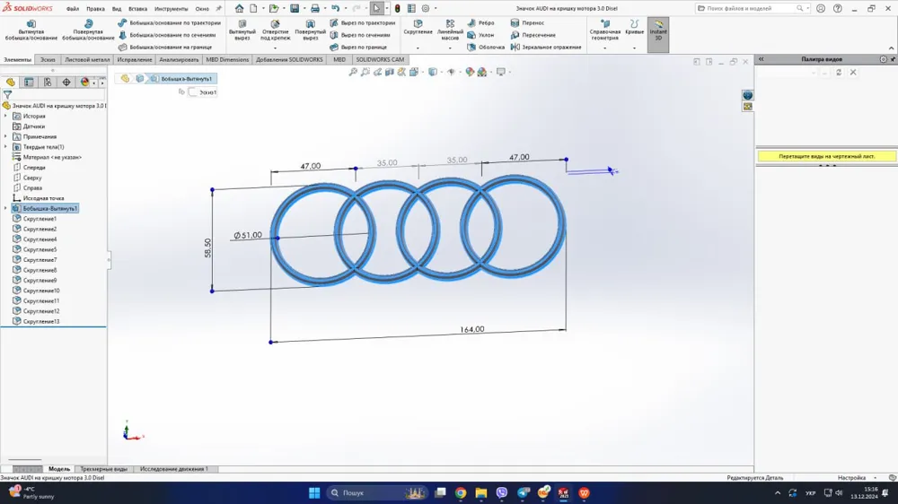
Task: Toggle the hide/show items eye icon
Action: [452, 72]
